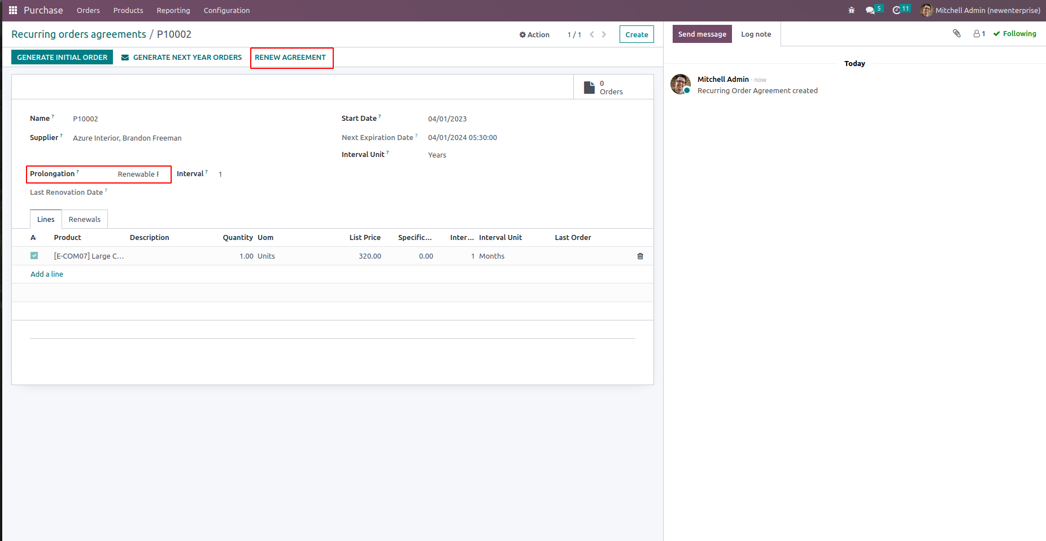Click the 320.00 list price cell
This screenshot has width=1046, height=541.
[370, 256]
